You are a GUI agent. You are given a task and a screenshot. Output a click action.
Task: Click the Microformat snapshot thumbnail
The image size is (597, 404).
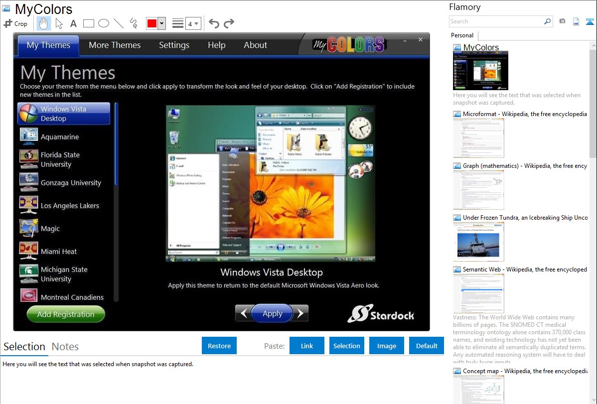point(478,138)
